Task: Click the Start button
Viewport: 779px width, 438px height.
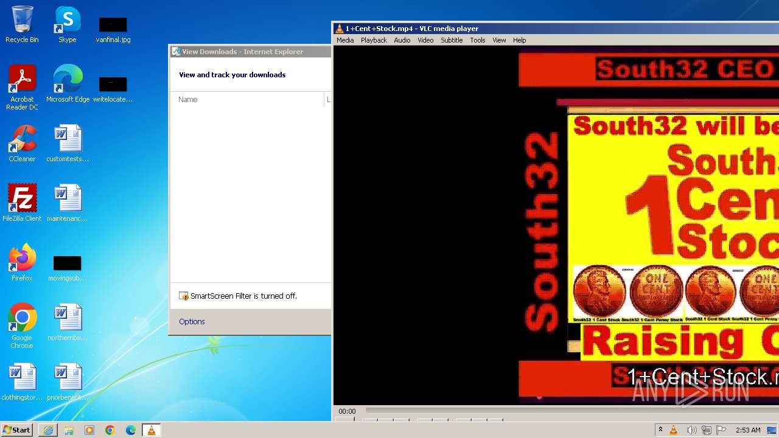Action: click(17, 430)
